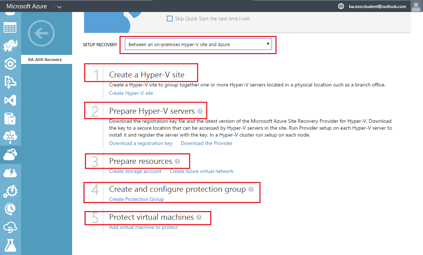Image resolution: width=423 pixels, height=255 pixels.
Task: Open the table/grid service icon in sidebar
Action: 10,28
